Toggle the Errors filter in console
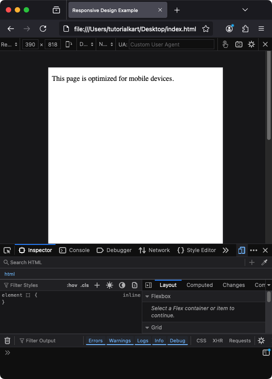This screenshot has height=379, width=272. [x=95, y=341]
